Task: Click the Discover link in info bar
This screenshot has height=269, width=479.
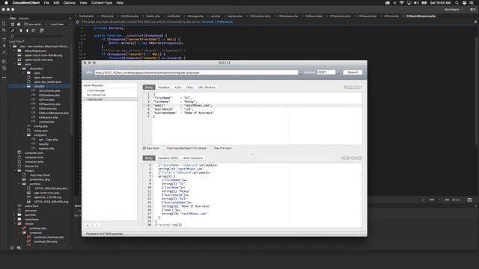Action: pyautogui.click(x=208, y=22)
